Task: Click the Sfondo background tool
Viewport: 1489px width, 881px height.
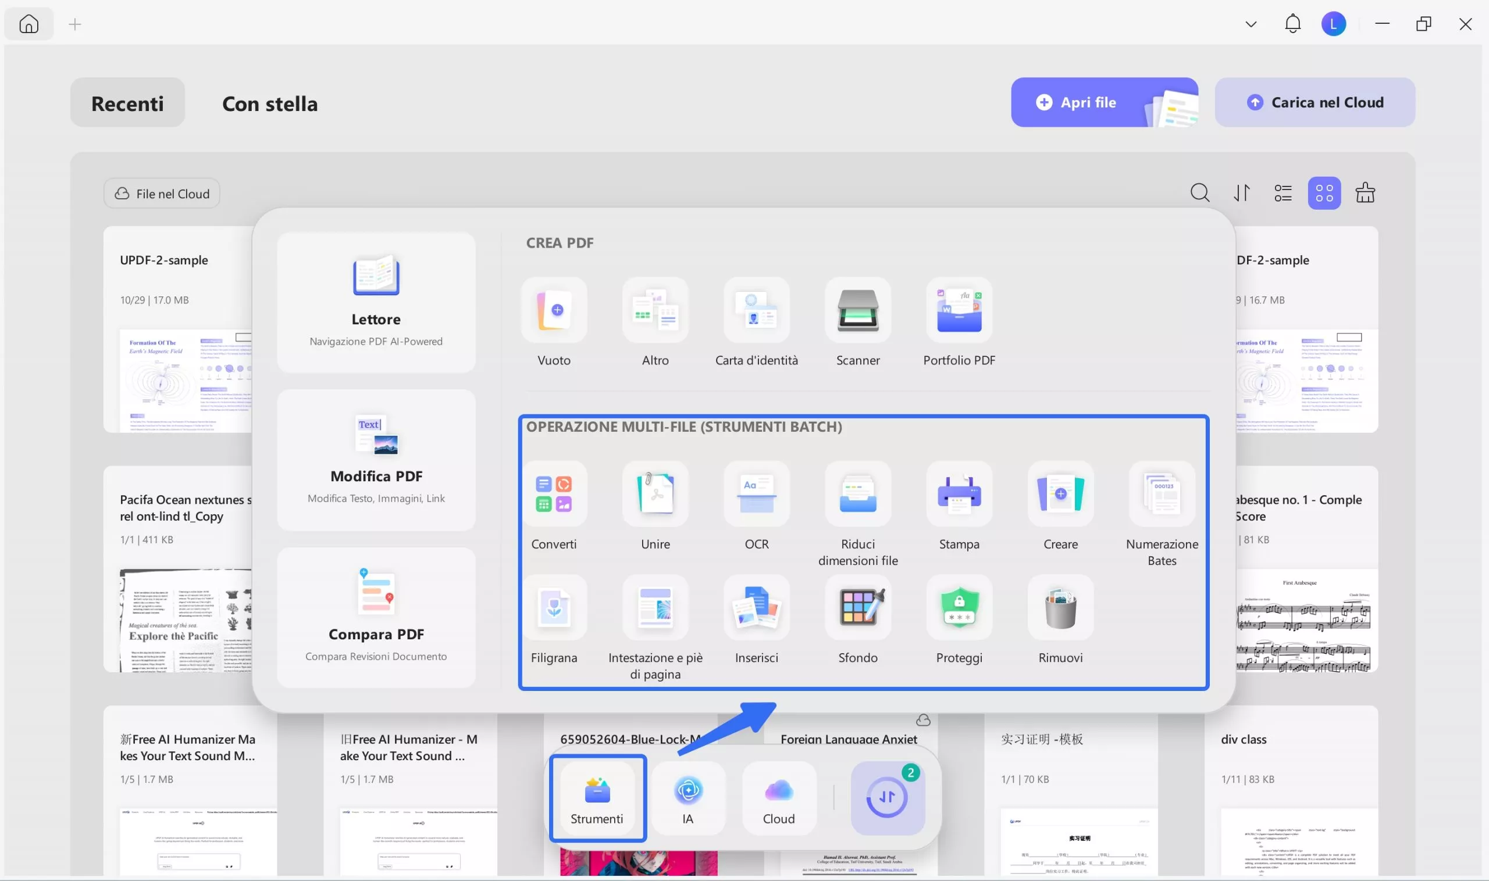Action: click(x=857, y=608)
